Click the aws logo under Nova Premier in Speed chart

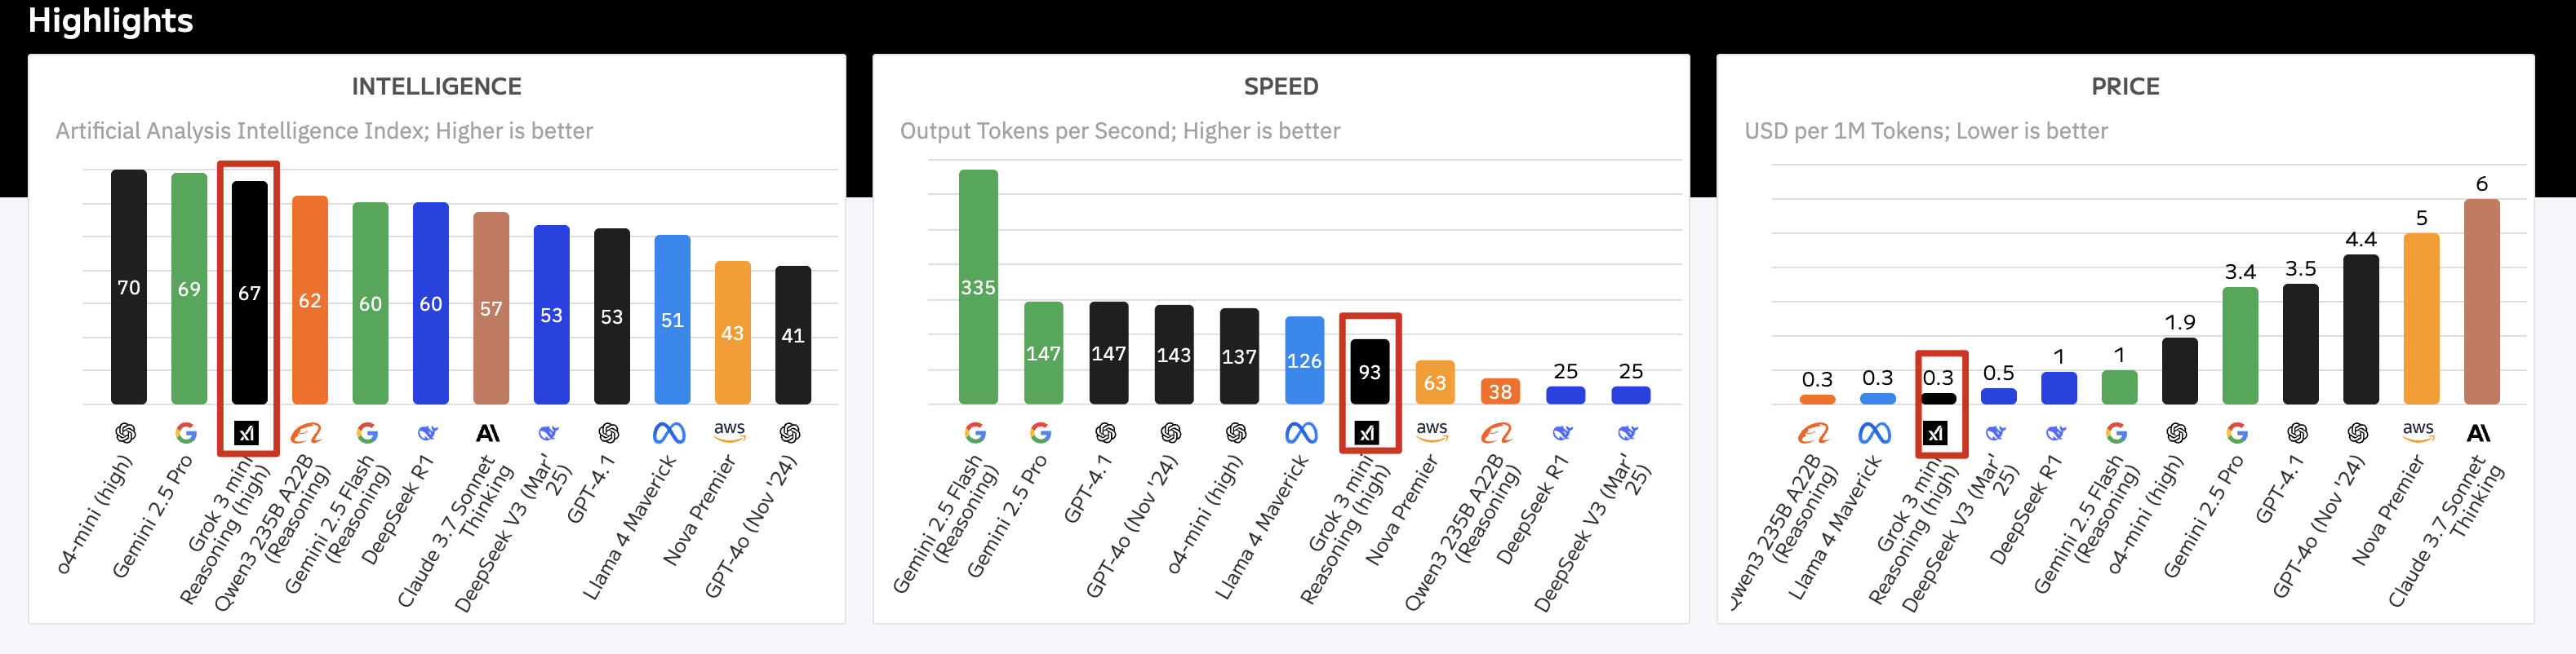pos(1431,431)
